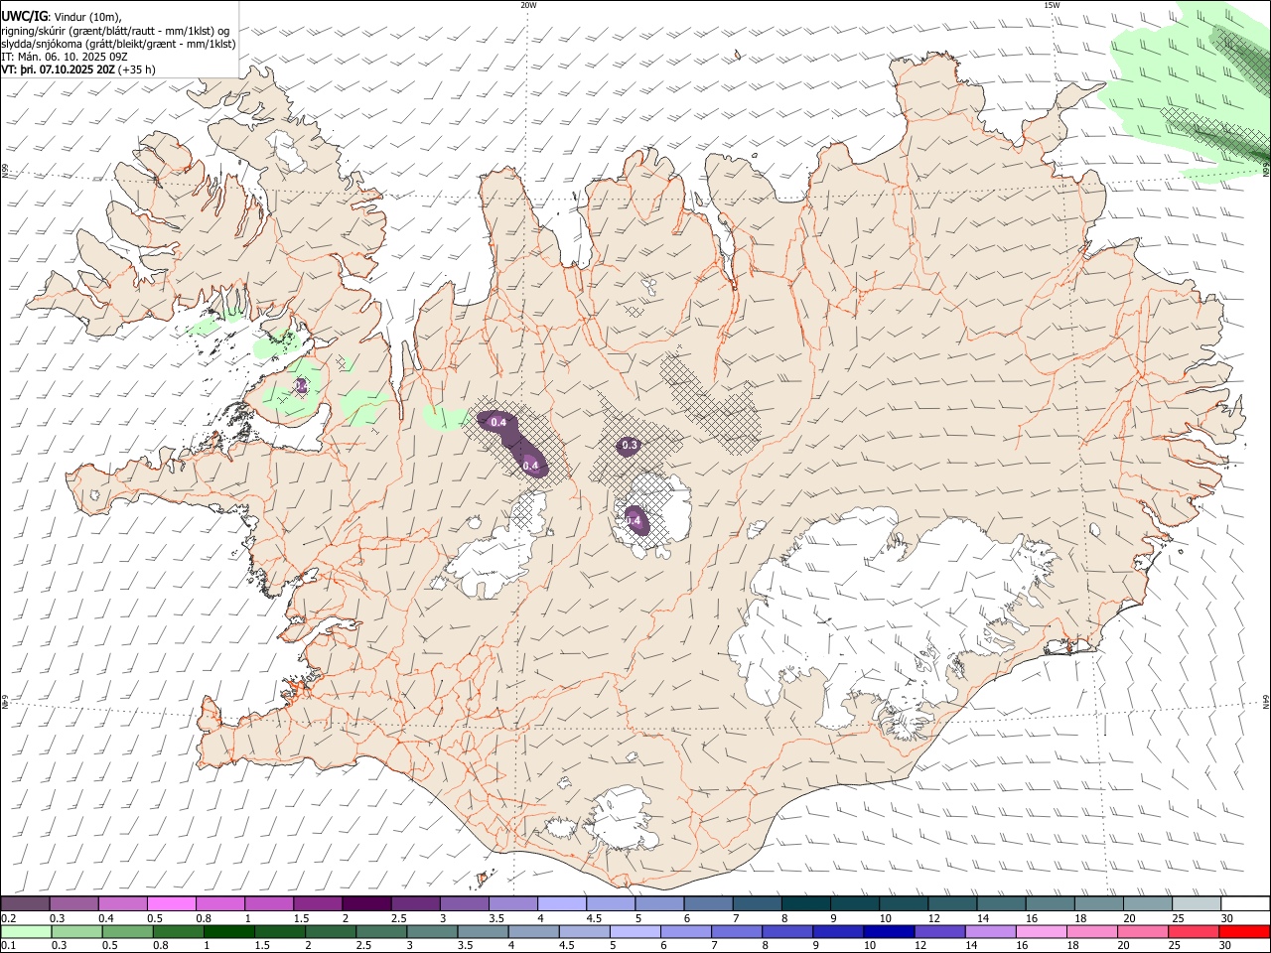Screen dimensions: 1271x953
Task: Select the upper legend swatch between 25 and 30
Action: point(1197,904)
